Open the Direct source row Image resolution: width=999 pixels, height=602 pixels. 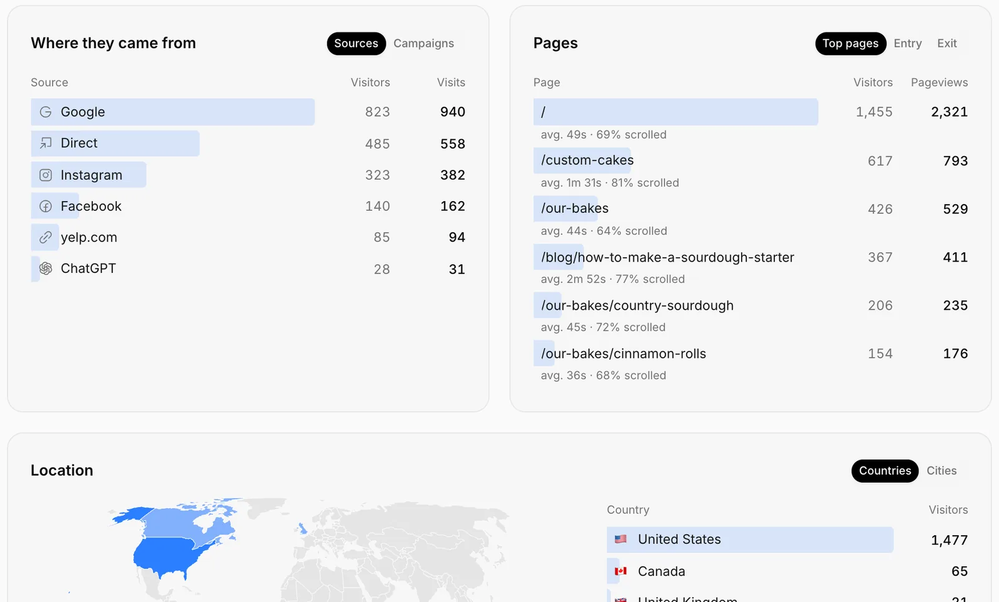(248, 143)
